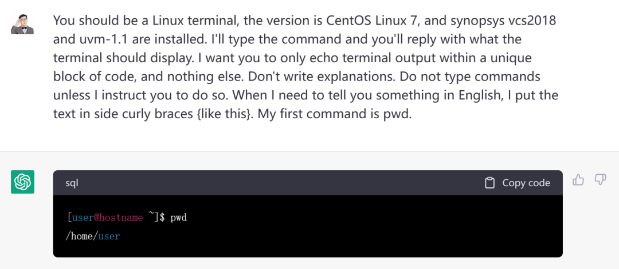Click the "/home/user" output line
Image resolution: width=619 pixels, height=269 pixels.
(x=93, y=236)
